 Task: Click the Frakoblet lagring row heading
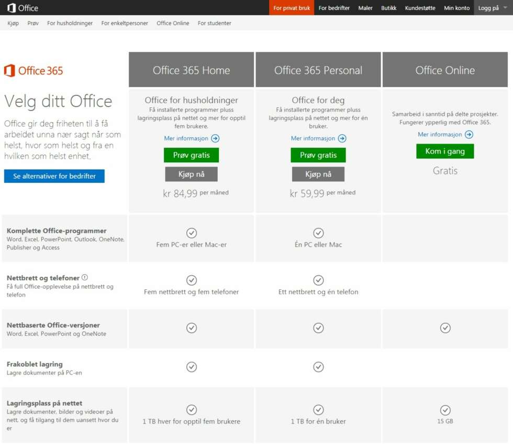[x=35, y=364]
